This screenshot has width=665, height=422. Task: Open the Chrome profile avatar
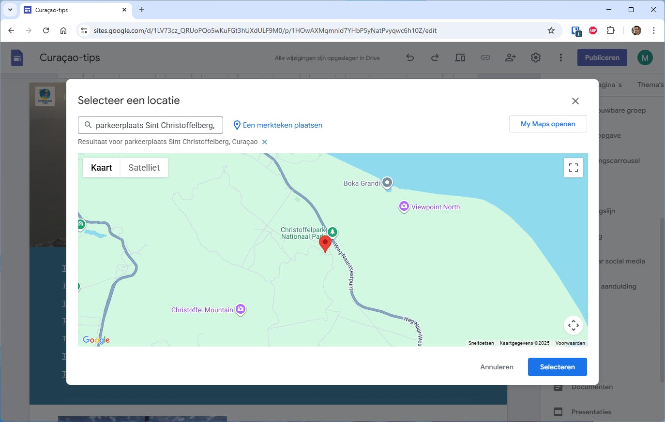(636, 30)
